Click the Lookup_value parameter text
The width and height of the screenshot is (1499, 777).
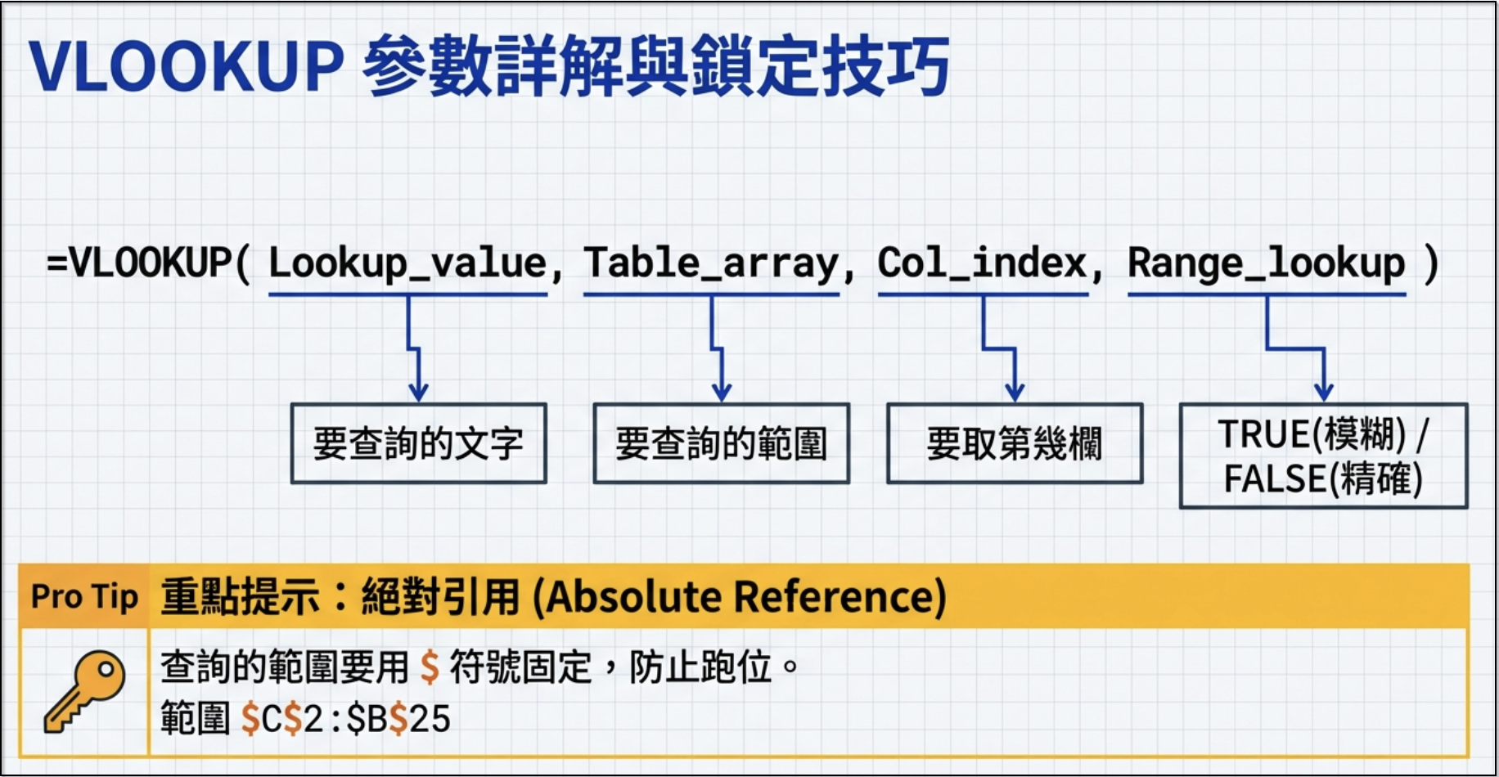[x=407, y=263]
